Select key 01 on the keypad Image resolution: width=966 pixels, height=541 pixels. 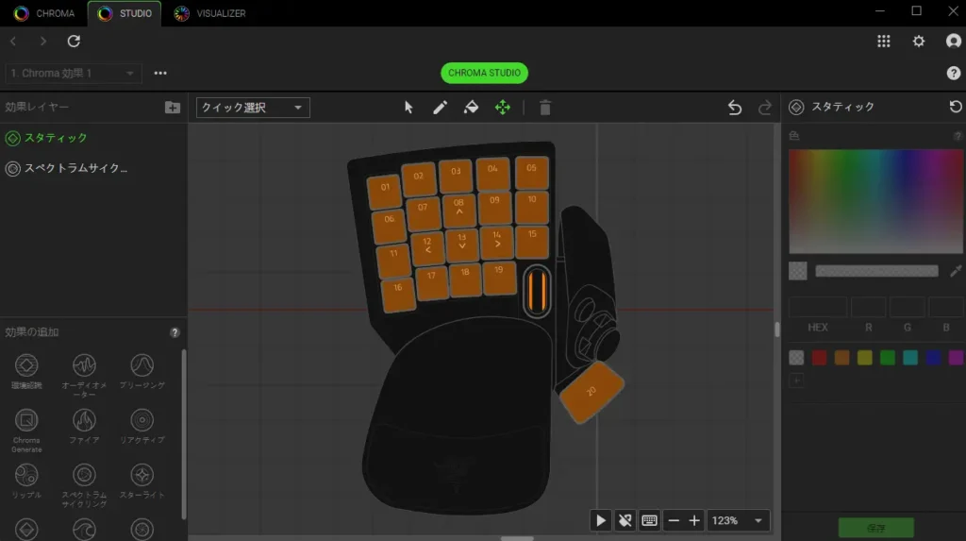click(385, 190)
